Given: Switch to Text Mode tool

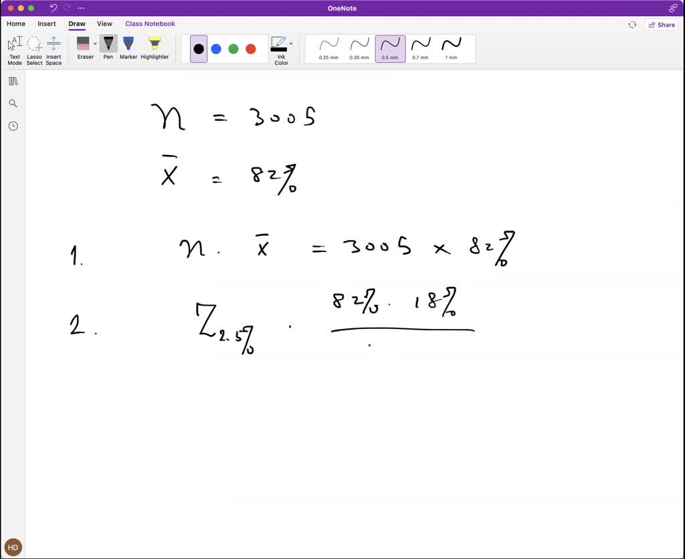Looking at the screenshot, I should point(15,50).
